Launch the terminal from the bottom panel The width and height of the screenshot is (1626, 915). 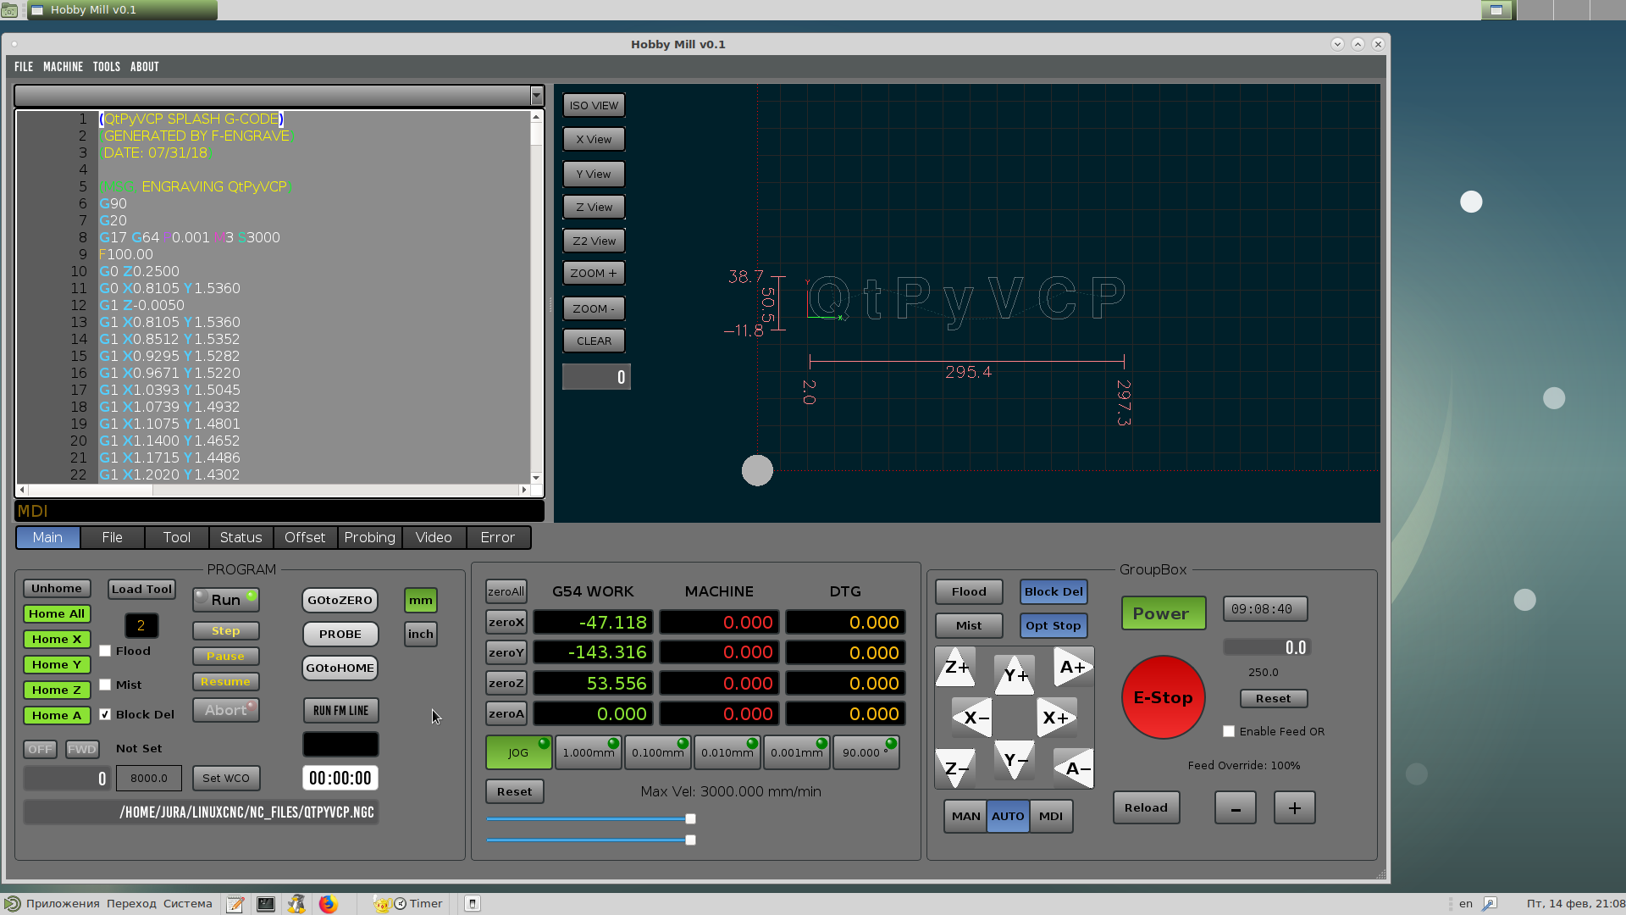[x=266, y=904]
